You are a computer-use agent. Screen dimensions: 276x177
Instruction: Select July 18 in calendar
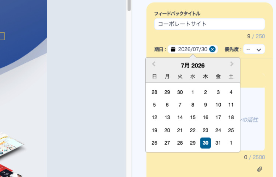pos(231,117)
